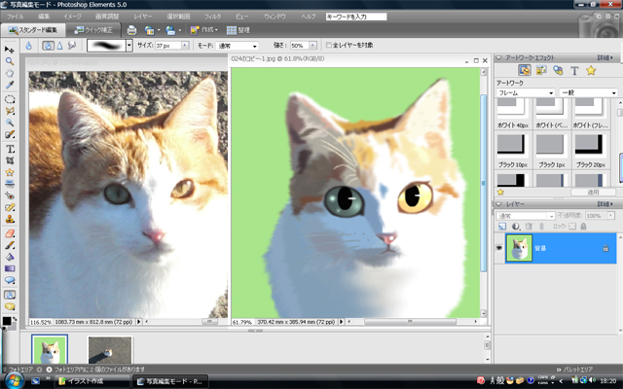The image size is (623, 389).
Task: Select the Brush tool in toolbox
Action: tap(10, 245)
